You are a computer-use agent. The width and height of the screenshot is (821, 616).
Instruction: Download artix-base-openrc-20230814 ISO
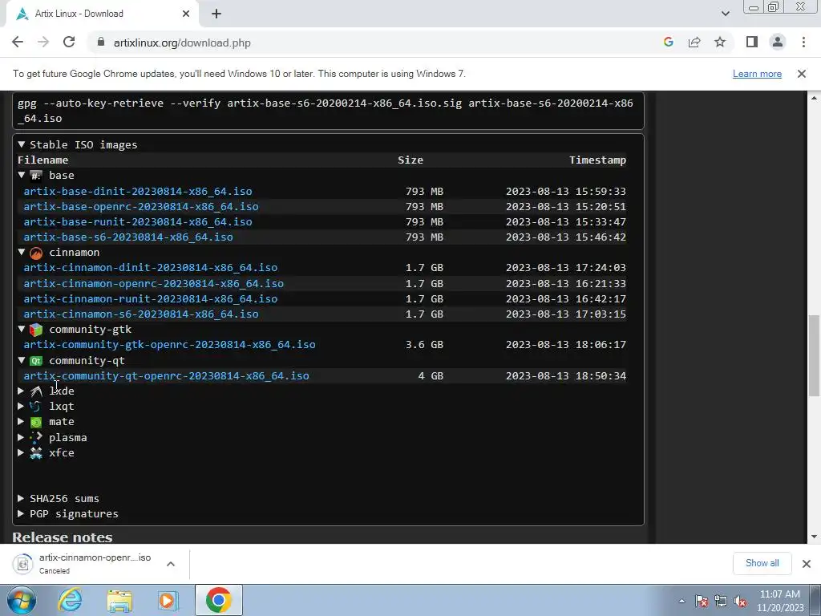coord(141,206)
